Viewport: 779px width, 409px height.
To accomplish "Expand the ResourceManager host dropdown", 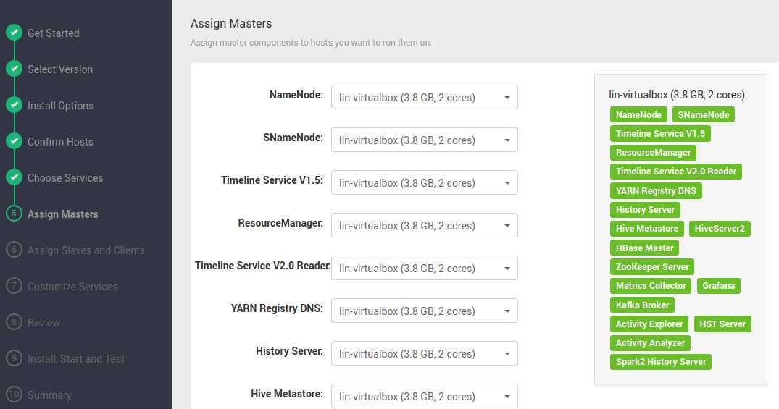I will point(424,226).
